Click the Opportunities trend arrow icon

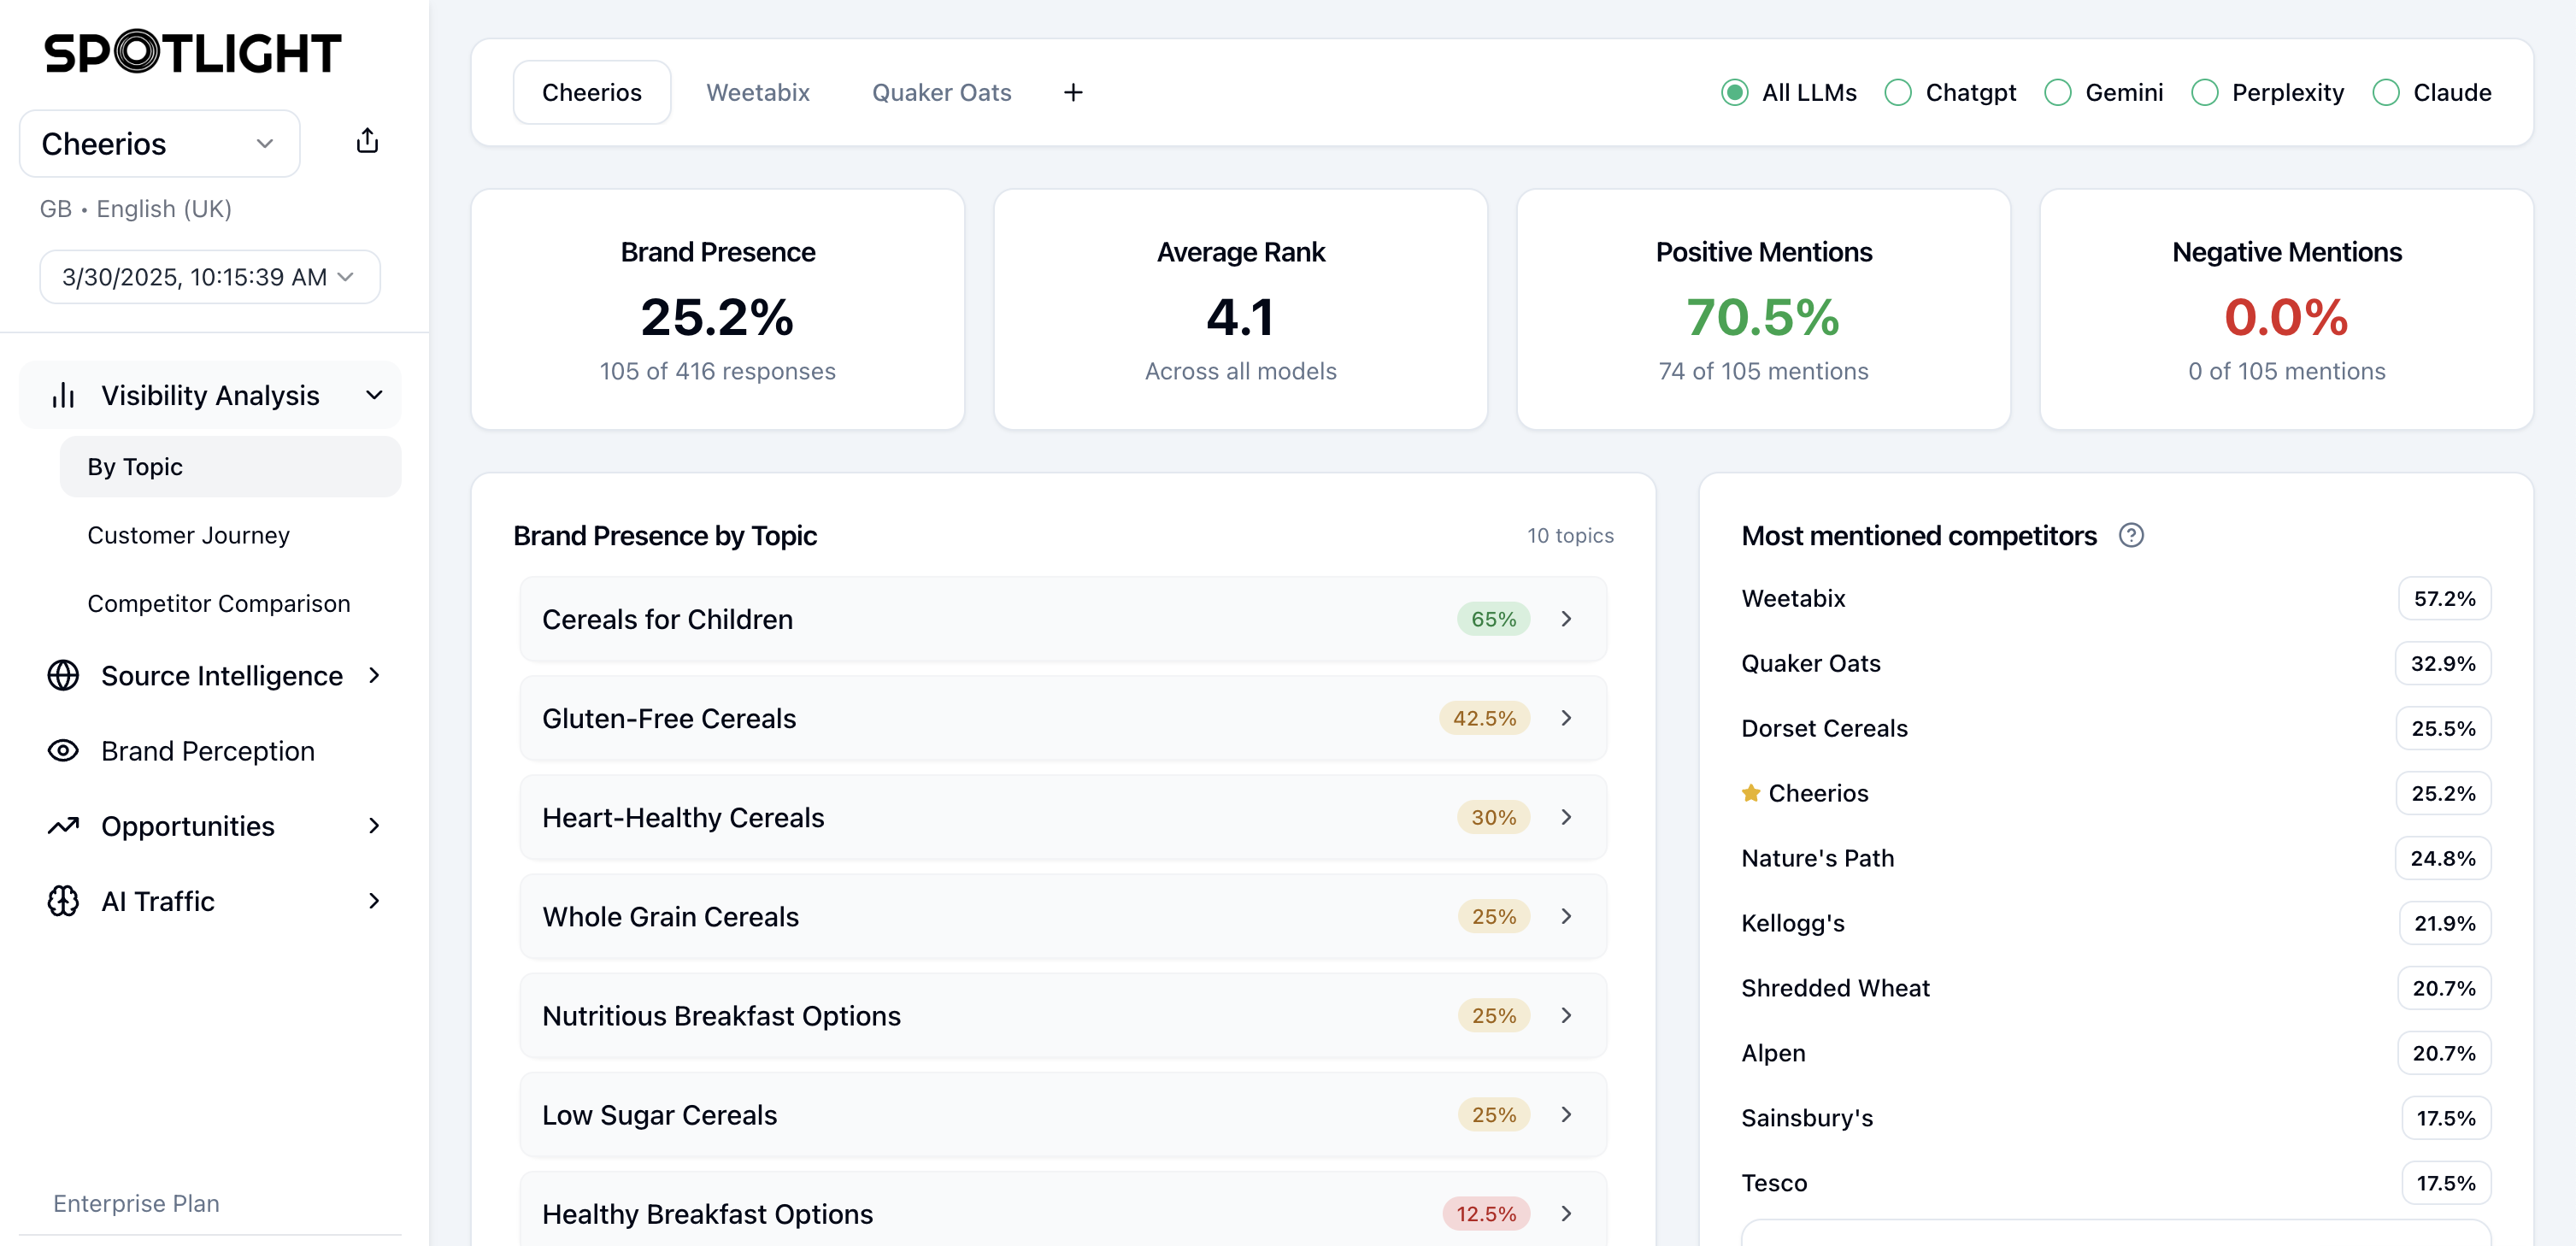click(x=63, y=826)
